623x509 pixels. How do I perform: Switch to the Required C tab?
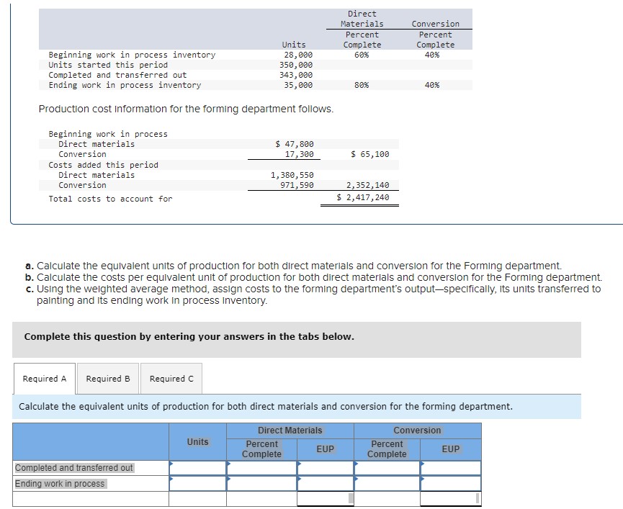coord(171,379)
